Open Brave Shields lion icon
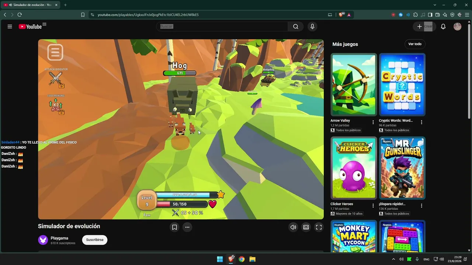This screenshot has width=472, height=265. (341, 15)
